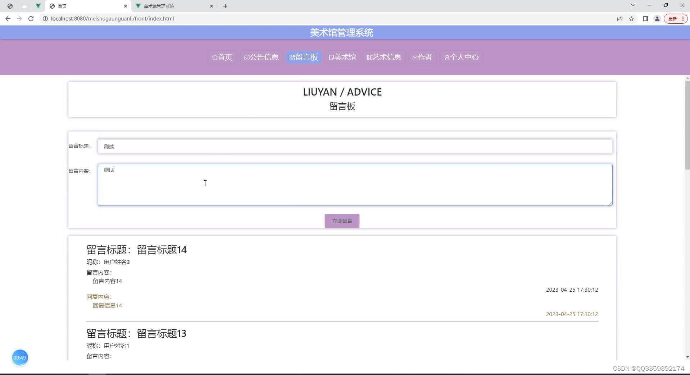Click the red 更新 update button

(675, 19)
